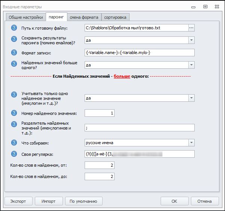225x211 pixels.
Task: Click the 'Экспорт' button
Action: [18, 201]
